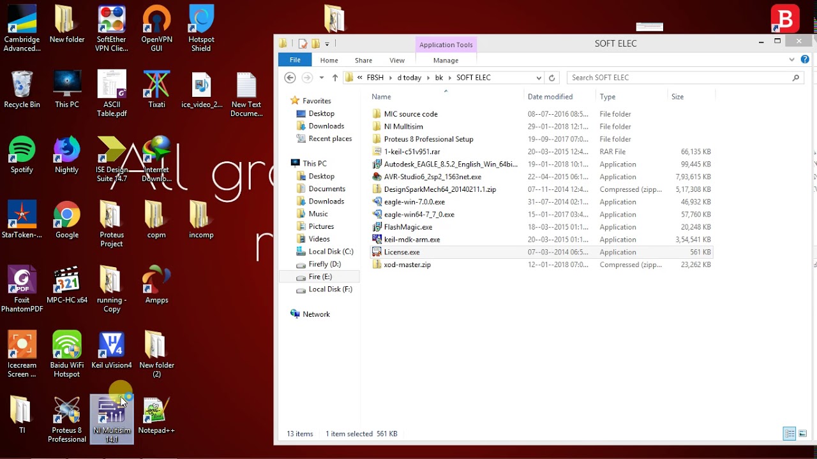This screenshot has width=817, height=459.
Task: Select the This PC desktop icon
Action: point(66,89)
